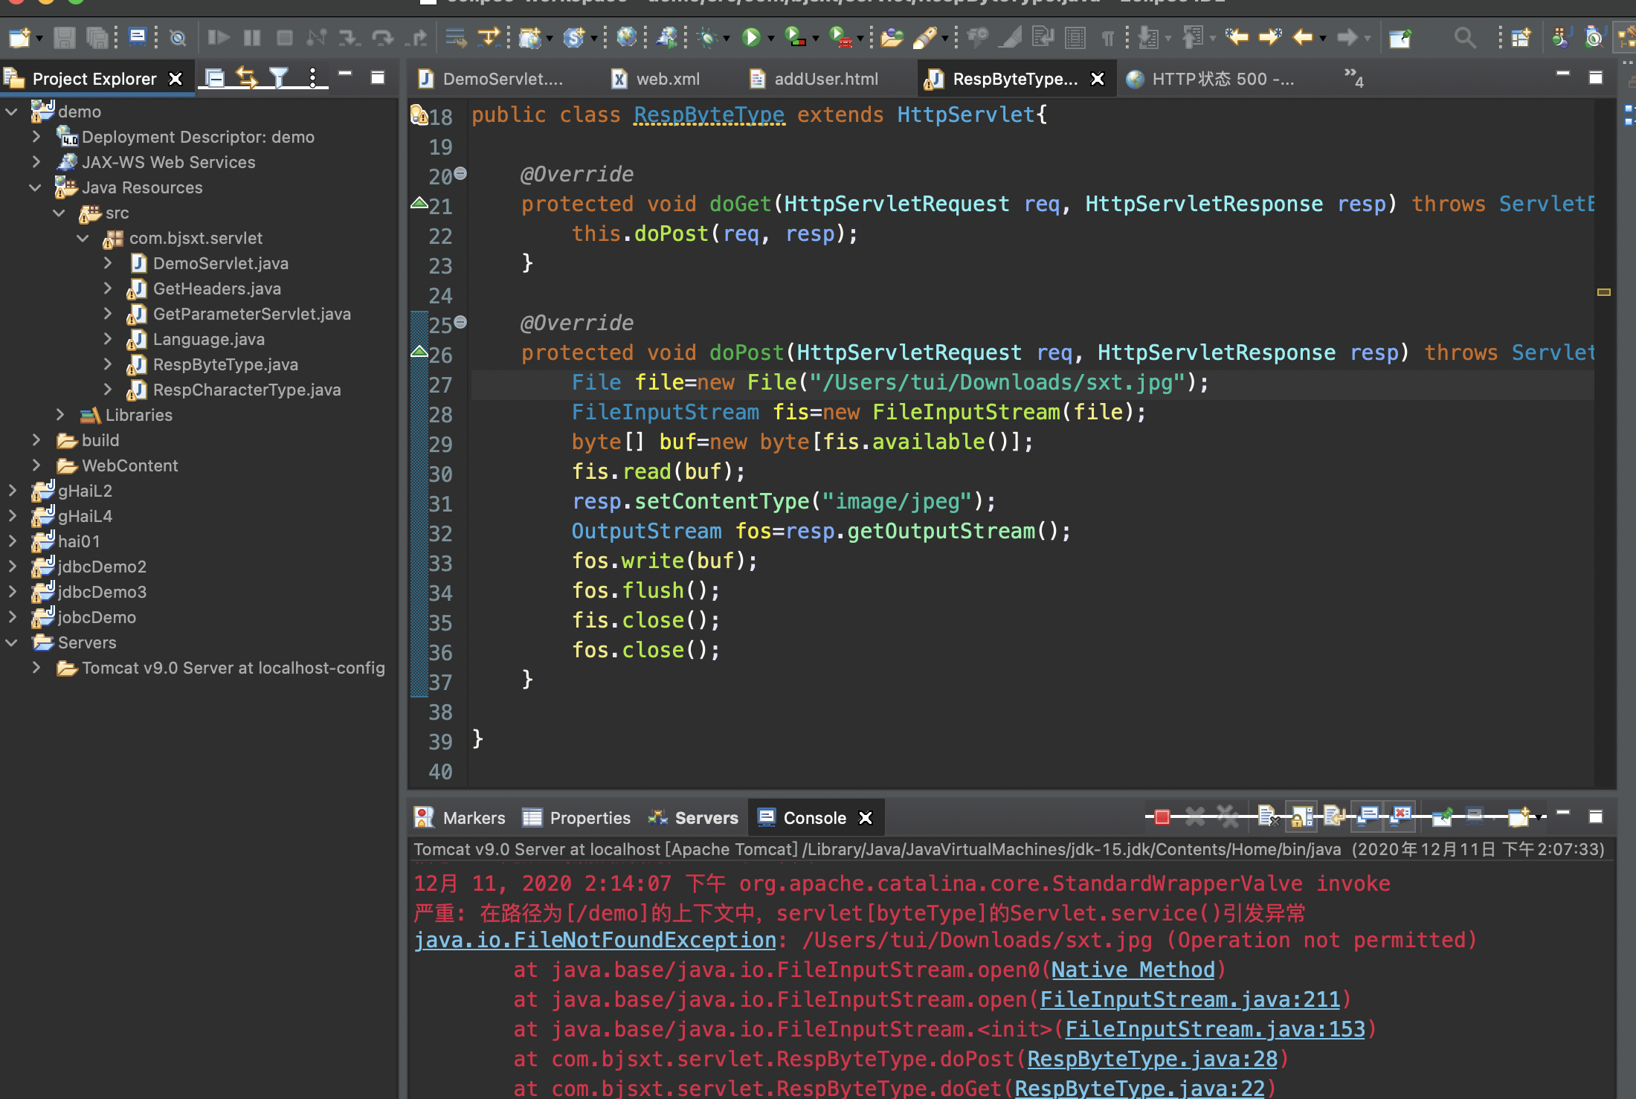
Task: Click the Suspend debug icon
Action: 252,37
